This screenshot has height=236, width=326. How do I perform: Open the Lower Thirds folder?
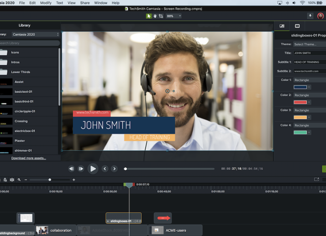coord(20,72)
